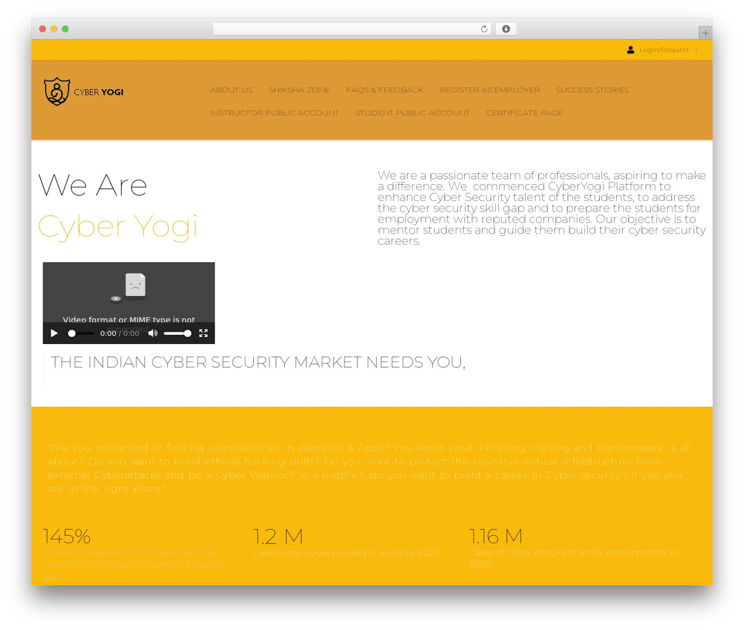Click the user profile icon beside Login/Register
This screenshot has width=744, height=630.
pyautogui.click(x=631, y=50)
